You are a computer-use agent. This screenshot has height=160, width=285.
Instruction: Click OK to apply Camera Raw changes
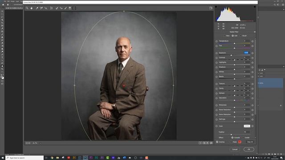pos(248,149)
